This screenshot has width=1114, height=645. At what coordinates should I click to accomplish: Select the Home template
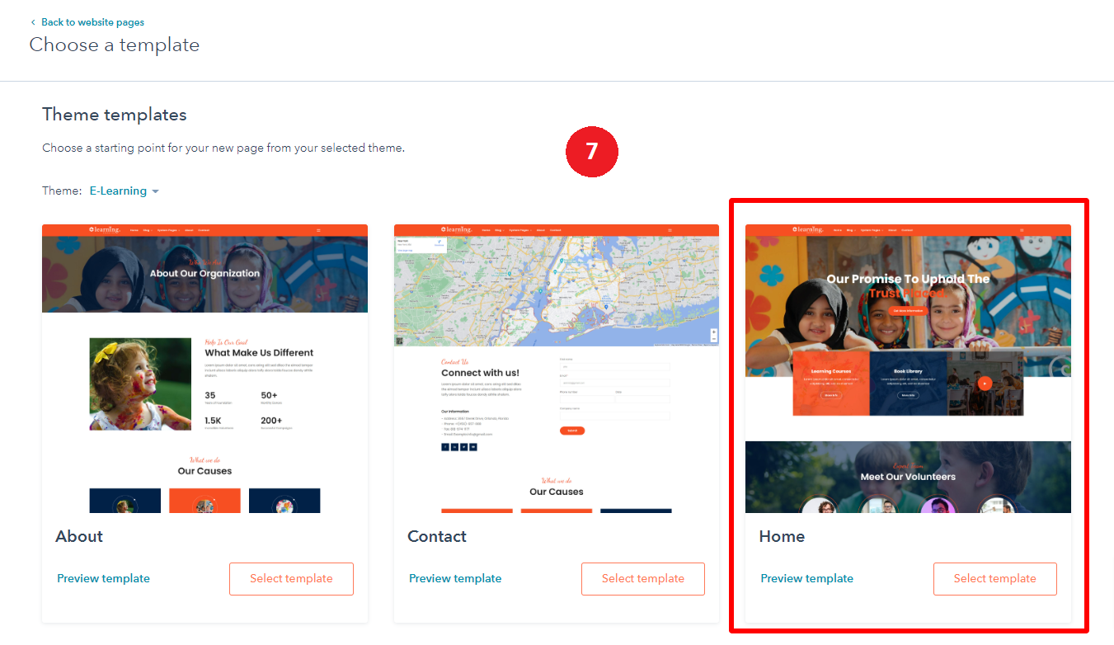(x=994, y=578)
